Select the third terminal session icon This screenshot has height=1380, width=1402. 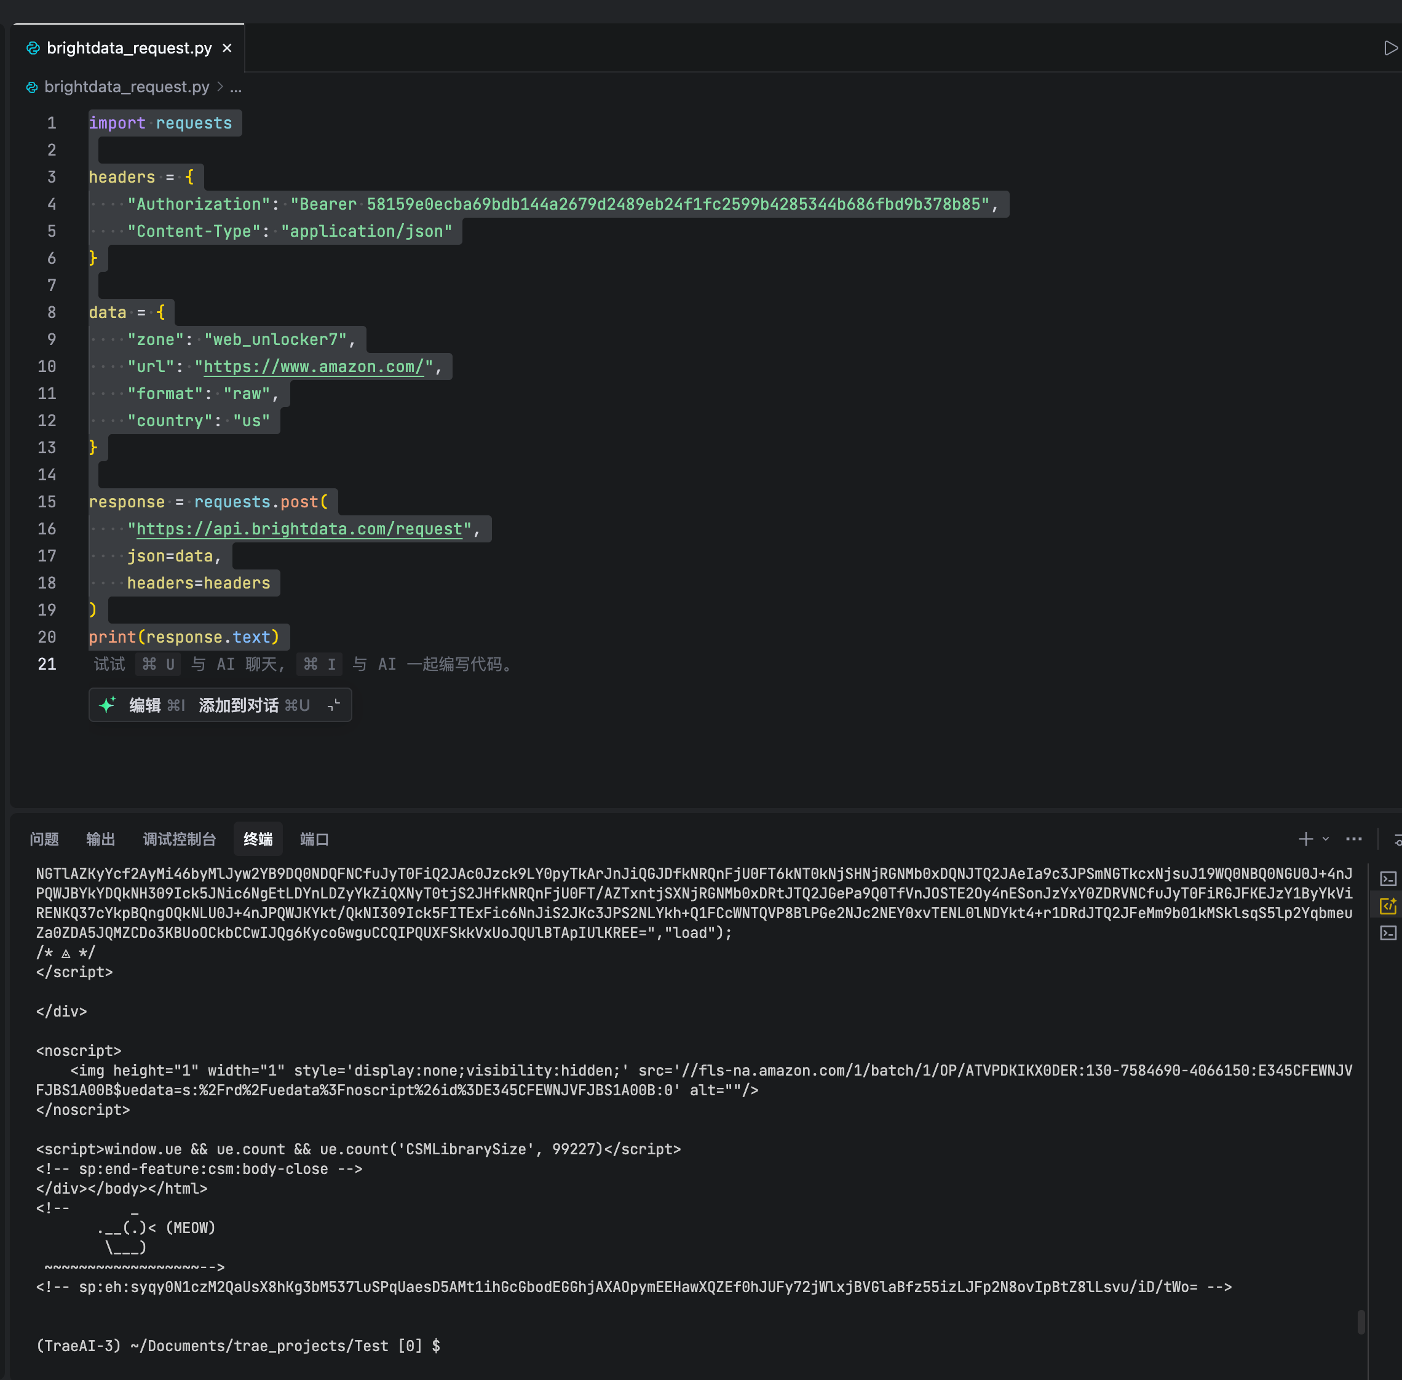pos(1387,933)
